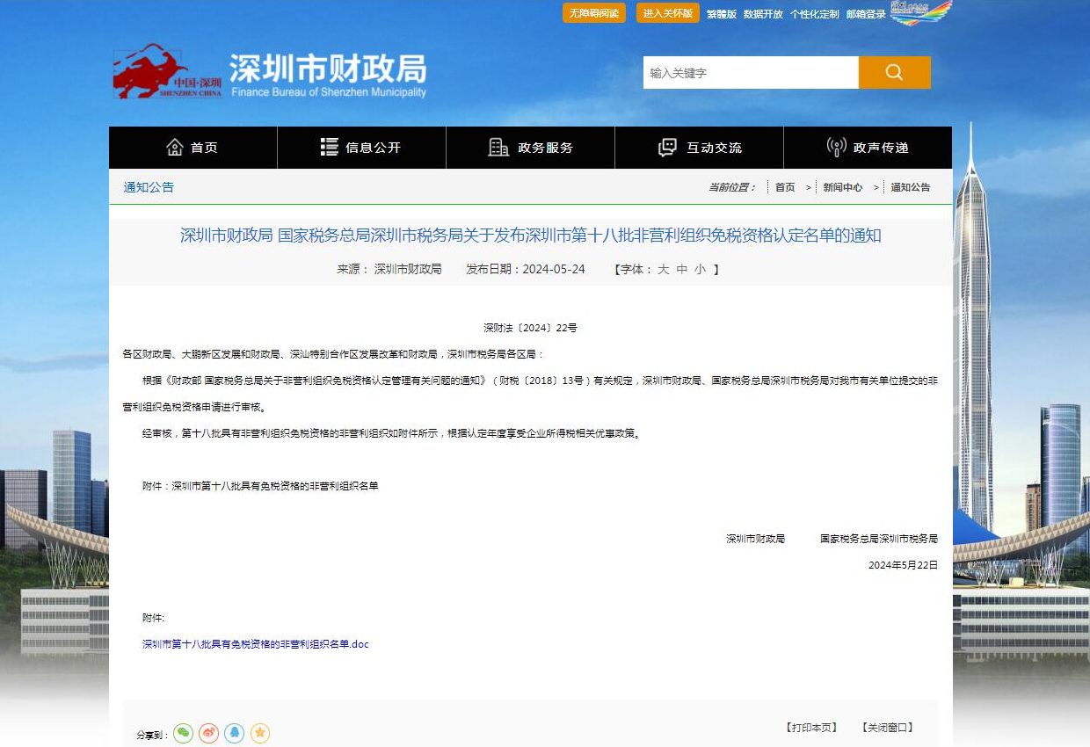Open the 信息公开 navigation menu
The image size is (1090, 747).
click(x=361, y=148)
